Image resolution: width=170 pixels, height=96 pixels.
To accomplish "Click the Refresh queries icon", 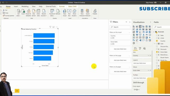I will [58, 12].
